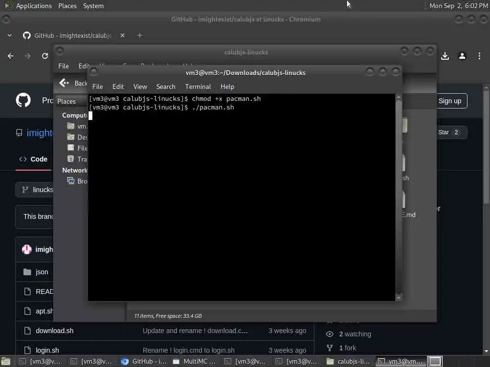Click the 2 watching link
This screenshot has width=490, height=367.
(x=355, y=334)
